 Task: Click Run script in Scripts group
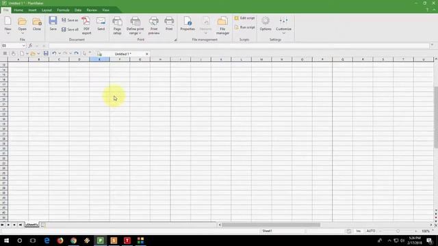245,27
